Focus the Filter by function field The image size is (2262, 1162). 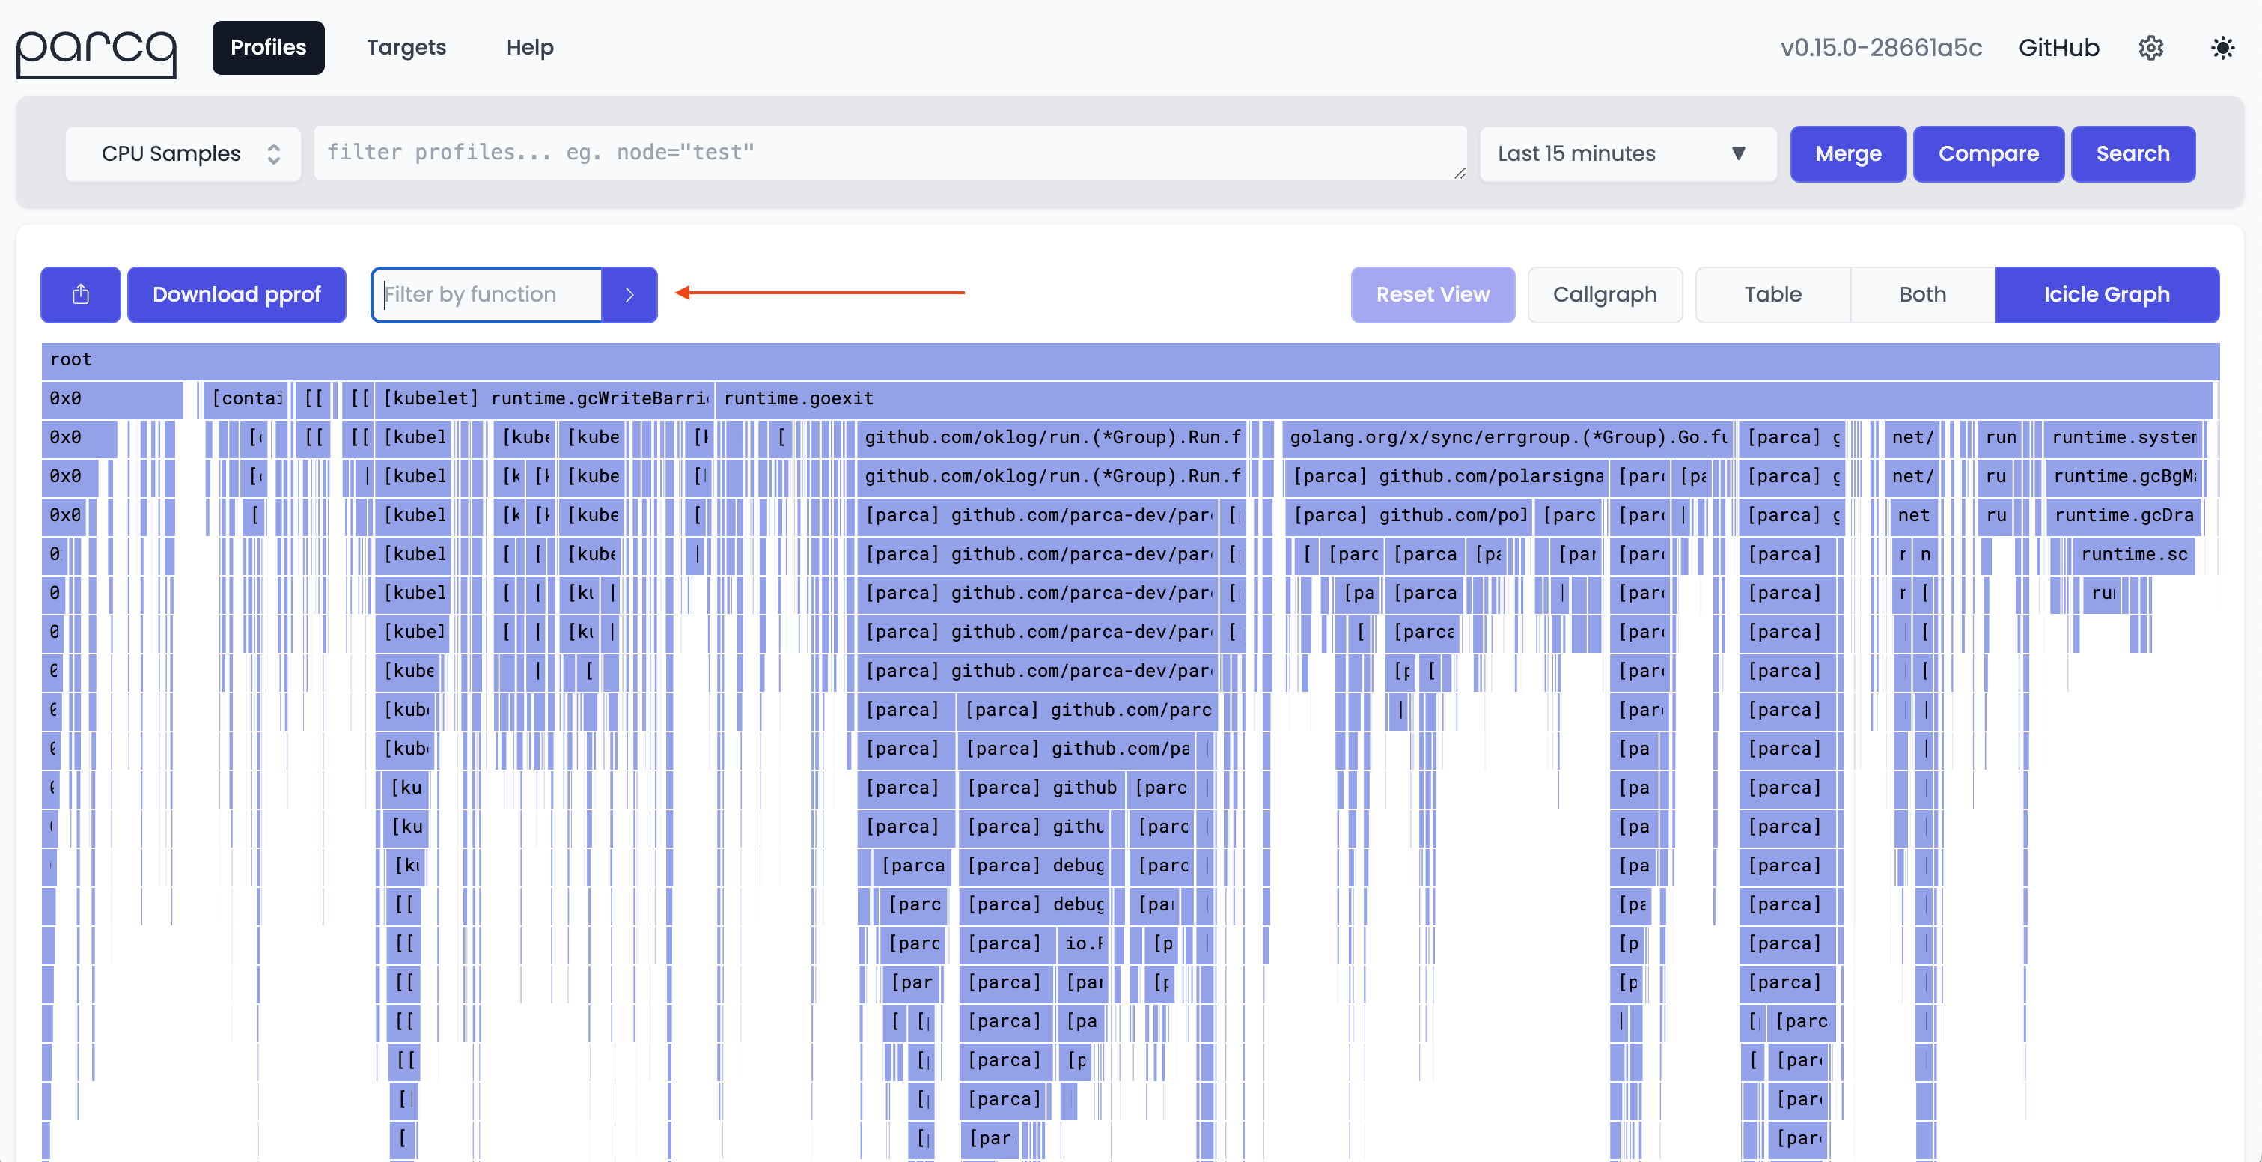(488, 294)
